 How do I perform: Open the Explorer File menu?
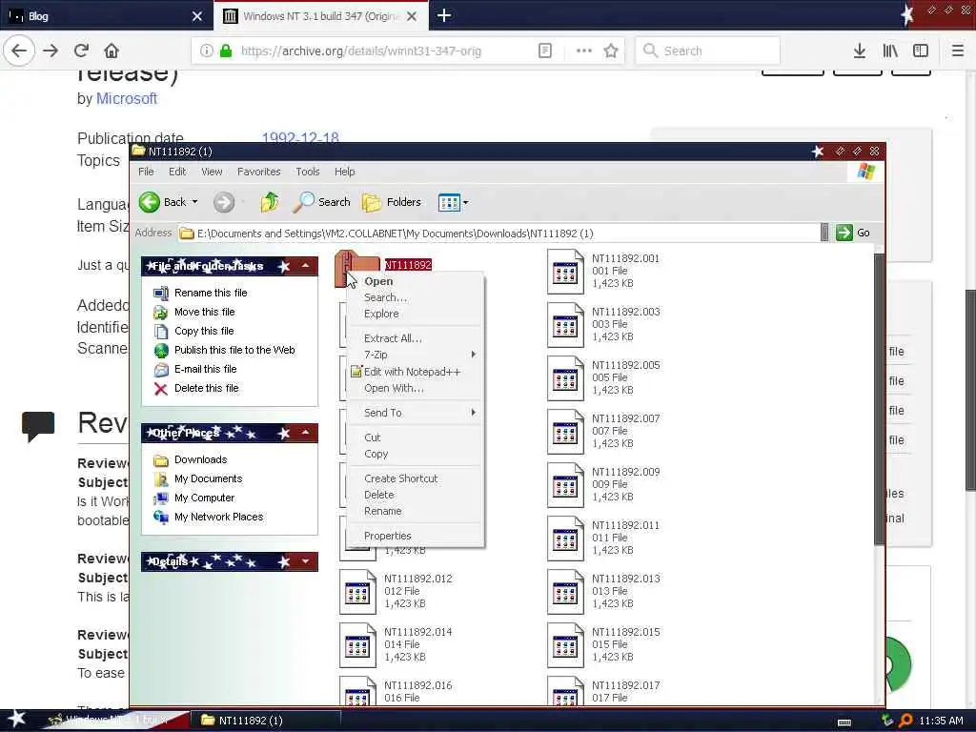click(x=146, y=172)
